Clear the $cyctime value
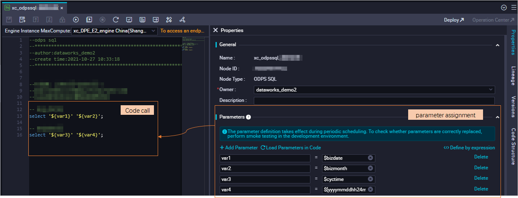 [370, 179]
